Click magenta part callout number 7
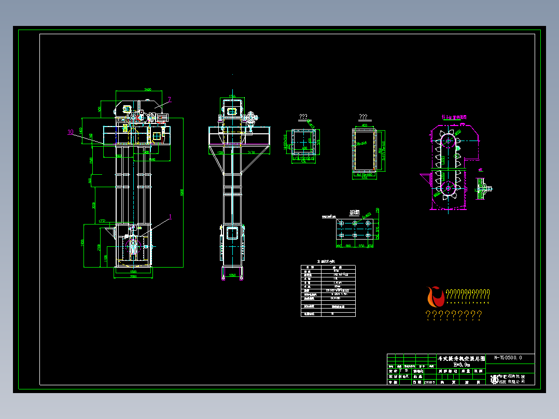Screen dimensions: 559x419 click(x=170, y=100)
